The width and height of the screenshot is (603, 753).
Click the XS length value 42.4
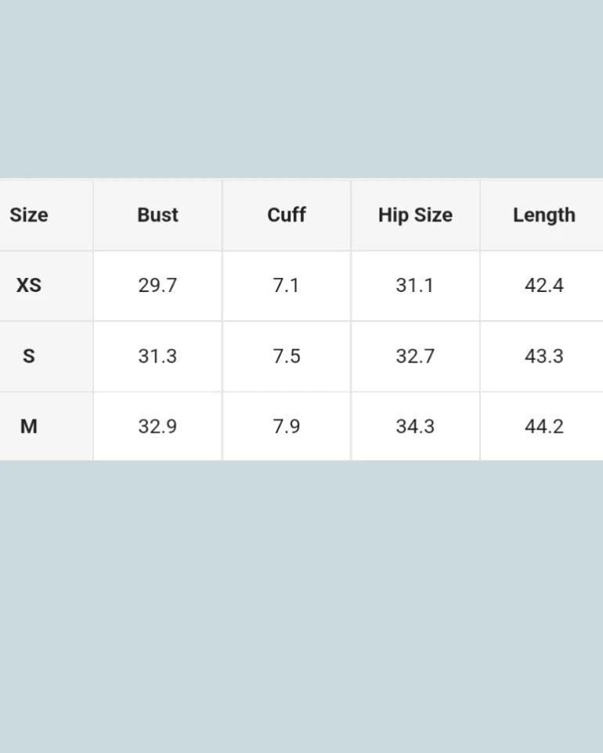click(543, 286)
